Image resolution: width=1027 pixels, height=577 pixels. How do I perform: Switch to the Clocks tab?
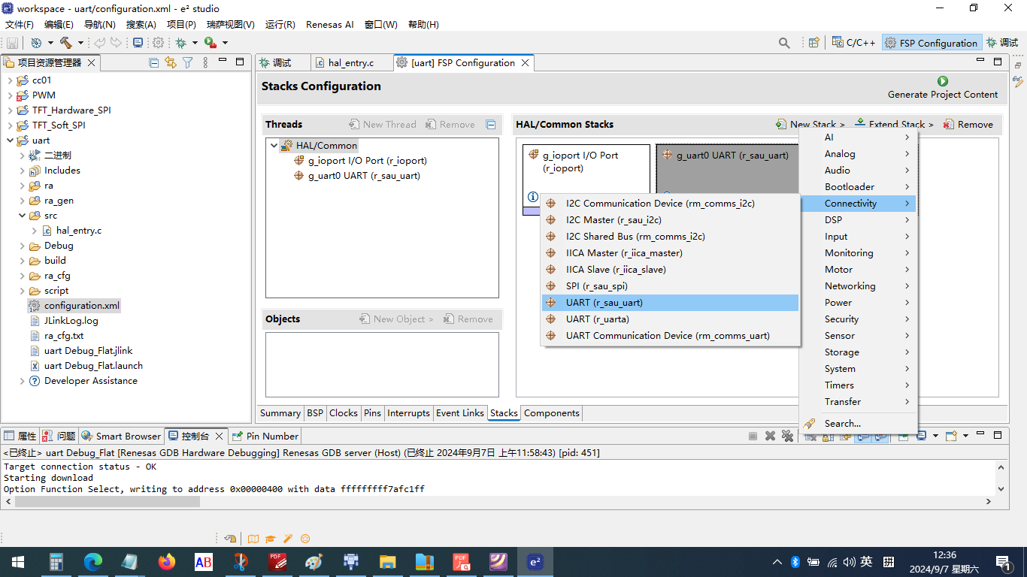344,413
